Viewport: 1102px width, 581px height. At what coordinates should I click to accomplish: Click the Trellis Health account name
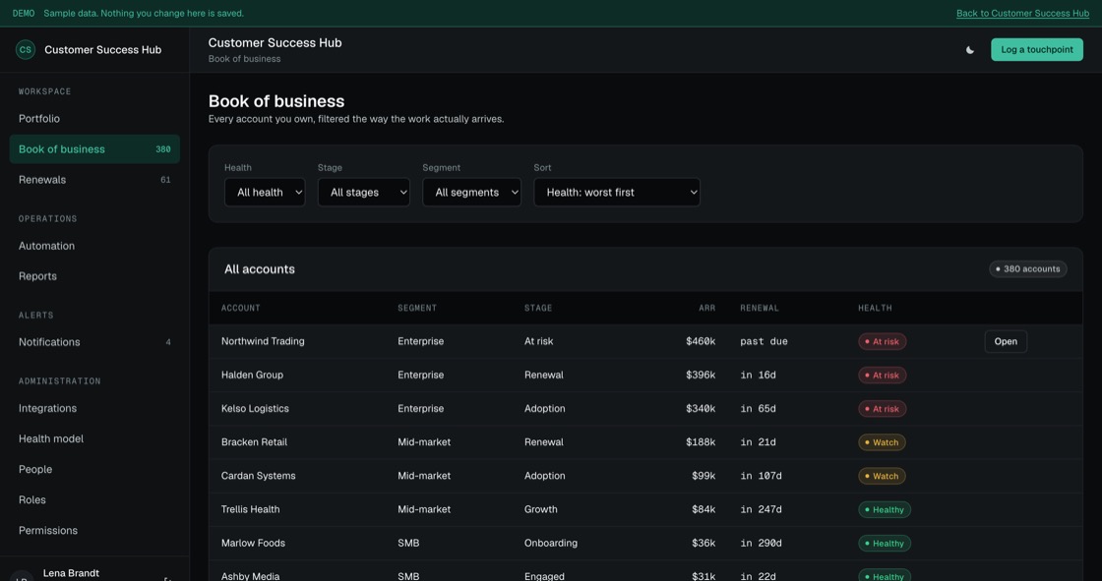250,509
